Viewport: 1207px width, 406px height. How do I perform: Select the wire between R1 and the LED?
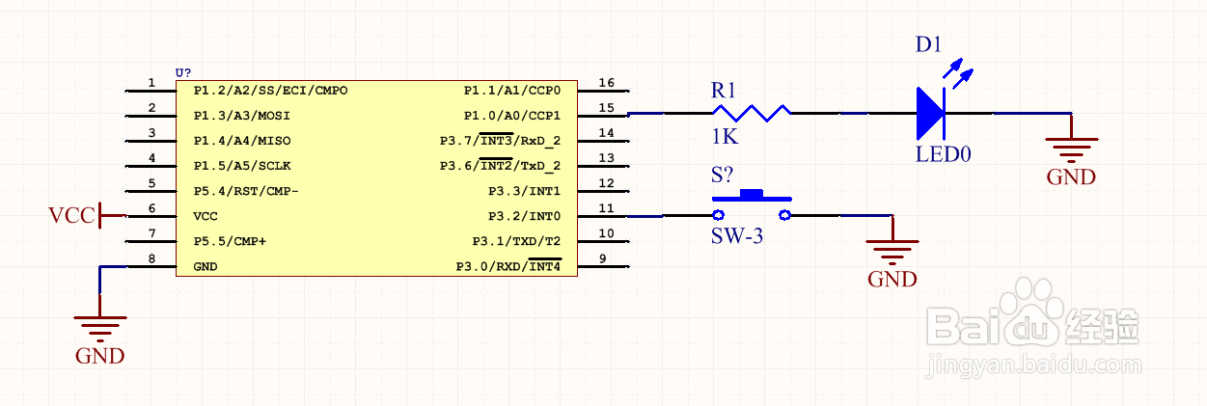[x=854, y=114]
